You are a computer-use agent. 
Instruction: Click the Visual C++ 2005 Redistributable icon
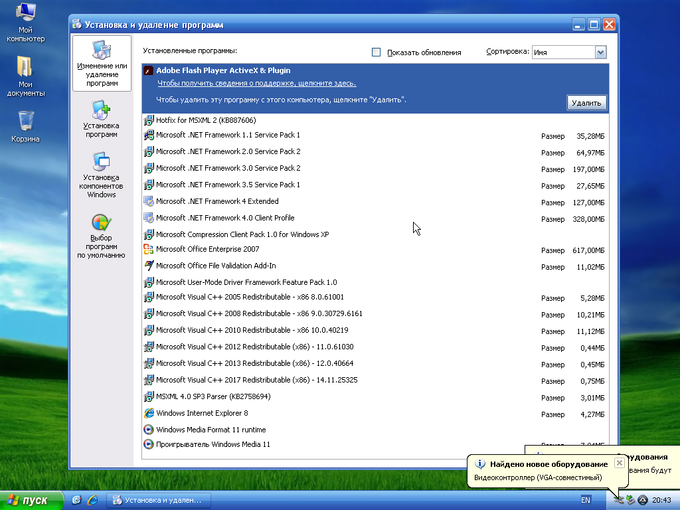coord(148,297)
